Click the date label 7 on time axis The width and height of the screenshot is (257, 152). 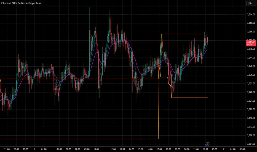pyautogui.click(x=224, y=149)
